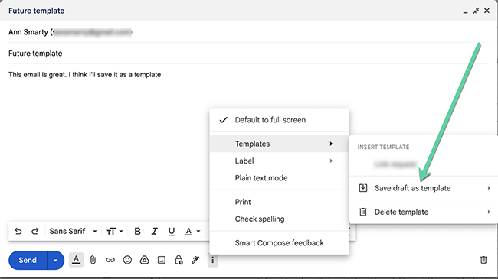Toggle bold formatting

137,232
